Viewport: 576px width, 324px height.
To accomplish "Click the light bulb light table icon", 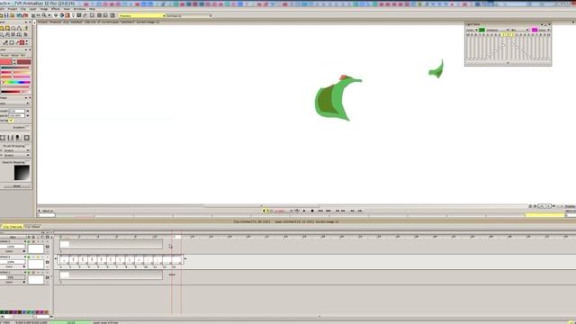I will [x=73, y=15].
